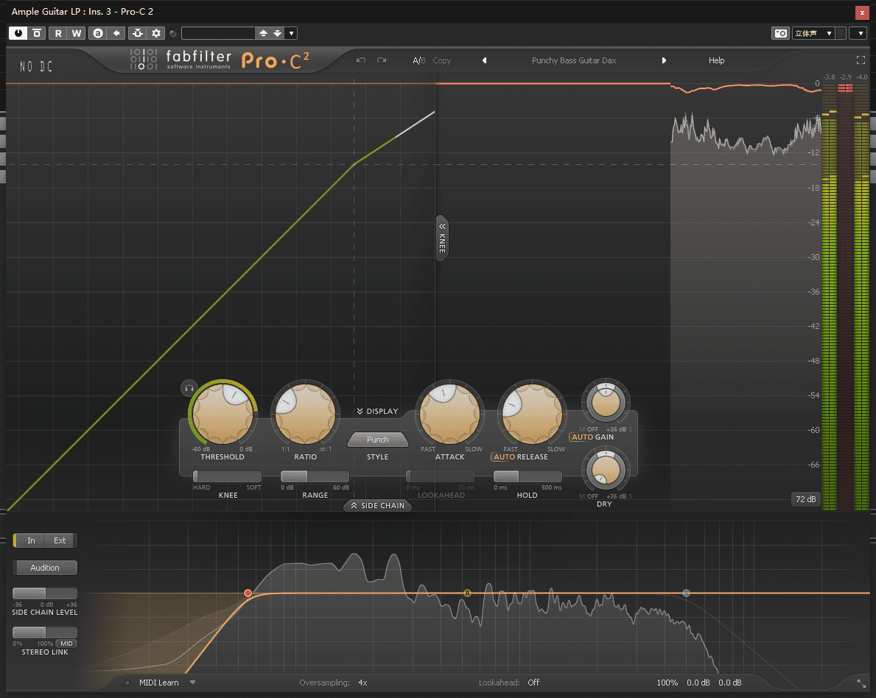Step to next host preset with down arrow
Viewport: 876px width, 698px height.
pos(277,33)
